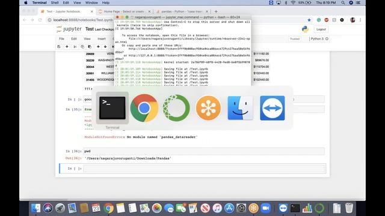Open the Zoom app in the dock
The image size is (385, 216).
pos(266,208)
